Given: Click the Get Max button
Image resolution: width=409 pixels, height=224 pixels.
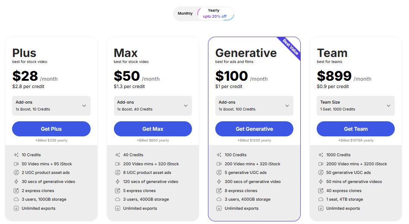Looking at the screenshot, I should (x=153, y=129).
